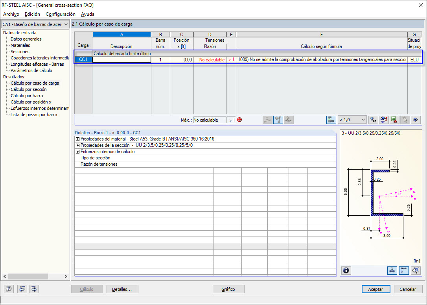This screenshot has width=427, height=305.
Task: Click the Detalles... button
Action: click(122, 289)
